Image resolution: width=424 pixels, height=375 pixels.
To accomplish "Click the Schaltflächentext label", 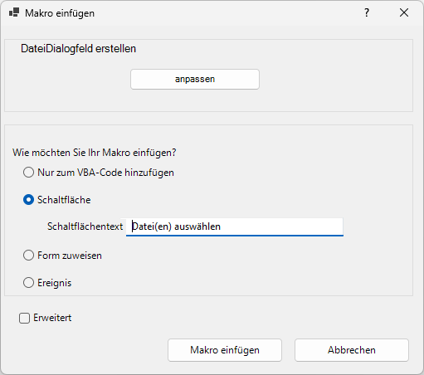I will (x=85, y=226).
